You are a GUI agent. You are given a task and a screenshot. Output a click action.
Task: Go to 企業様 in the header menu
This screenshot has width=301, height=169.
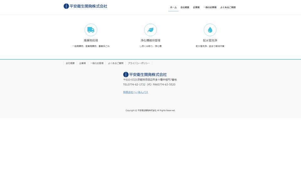pos(196,8)
